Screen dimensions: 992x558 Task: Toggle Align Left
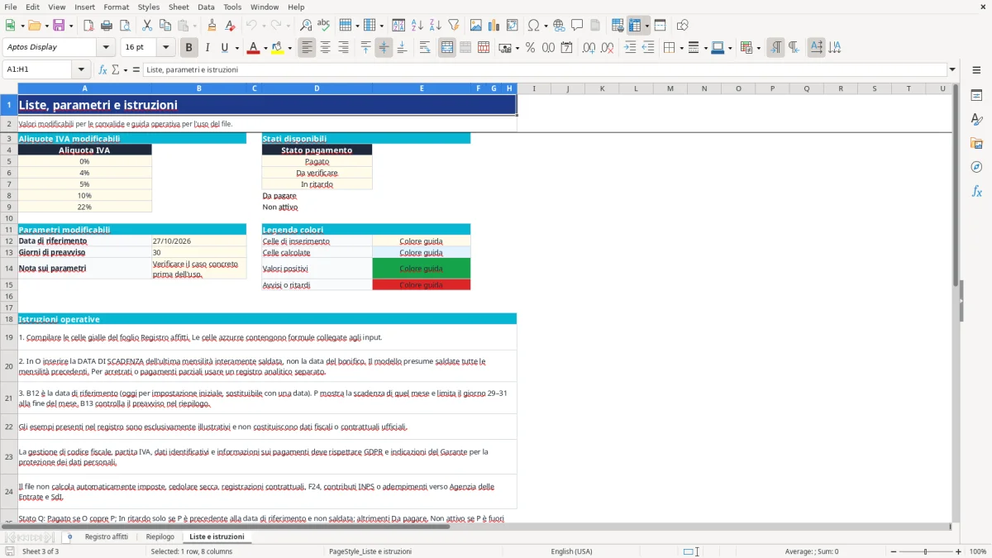coord(308,48)
